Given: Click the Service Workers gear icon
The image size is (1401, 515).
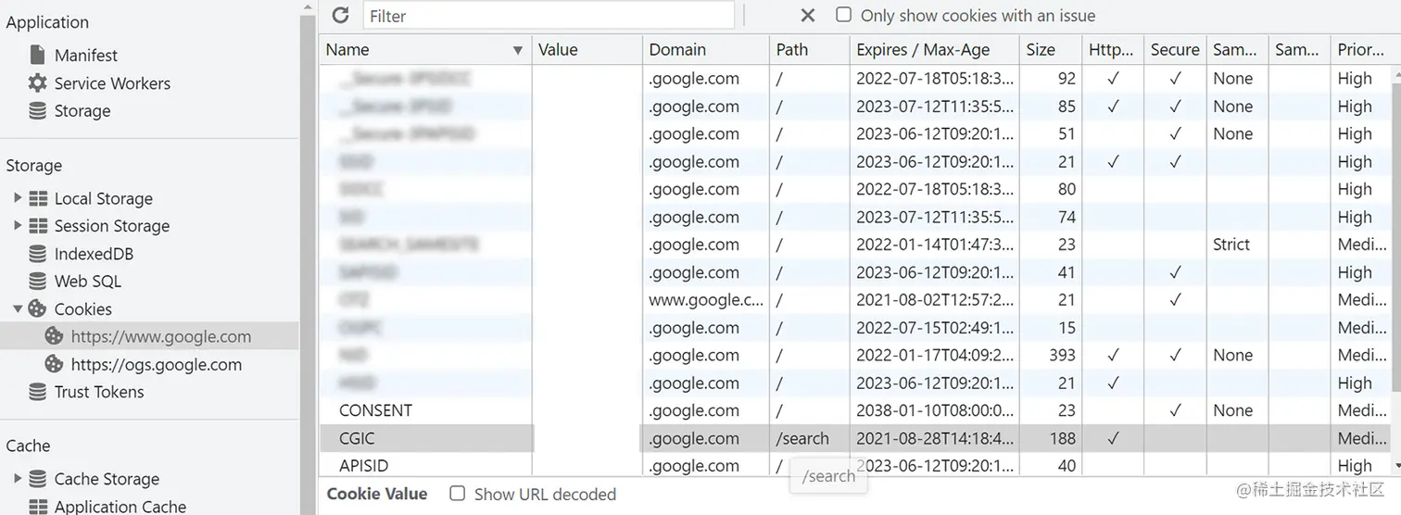Looking at the screenshot, I should click(x=37, y=82).
